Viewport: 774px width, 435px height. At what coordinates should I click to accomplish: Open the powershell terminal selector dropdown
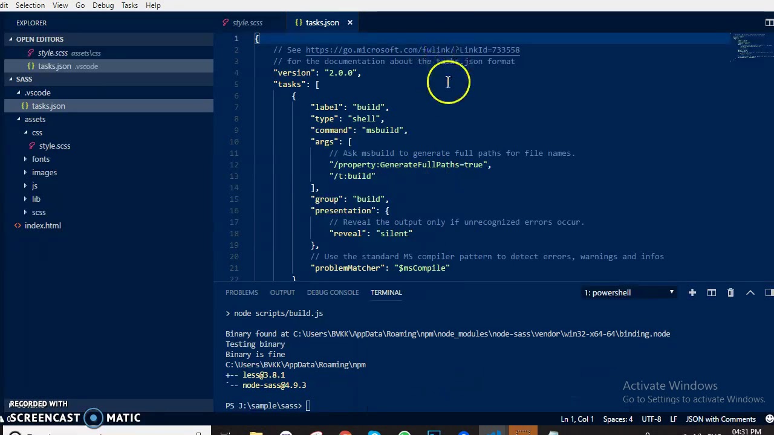(629, 292)
